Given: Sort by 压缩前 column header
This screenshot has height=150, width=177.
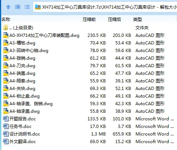Looking at the screenshot, I should coord(89,19).
